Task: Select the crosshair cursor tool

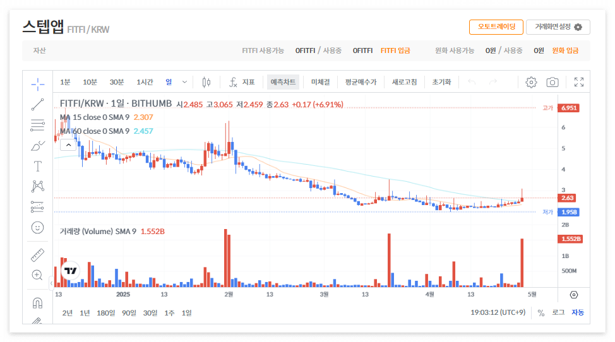Action: [x=38, y=84]
